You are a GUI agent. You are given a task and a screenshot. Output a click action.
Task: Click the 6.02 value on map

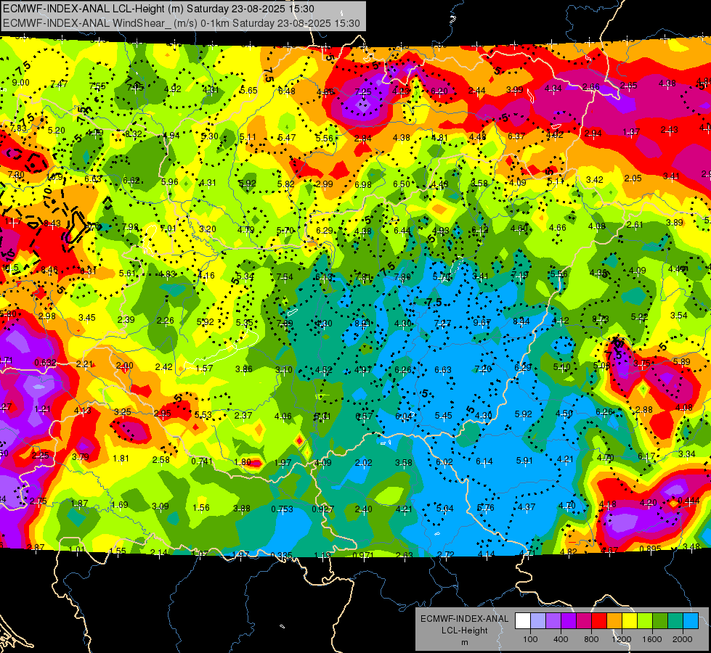click(444, 461)
